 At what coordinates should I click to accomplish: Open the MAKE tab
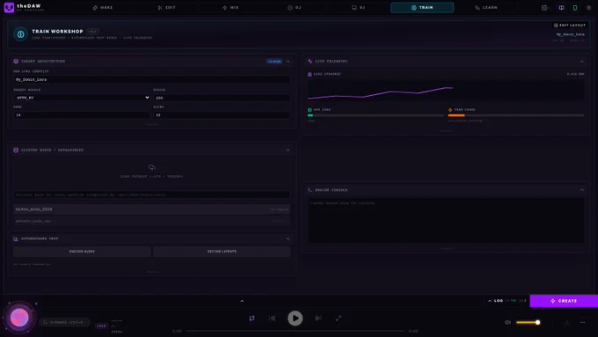click(x=103, y=8)
